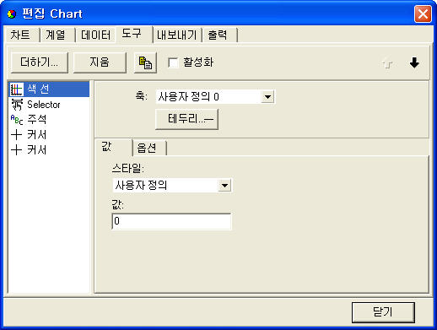The width and height of the screenshot is (437, 330).
Task: Click the 지움 button
Action: [x=100, y=62]
